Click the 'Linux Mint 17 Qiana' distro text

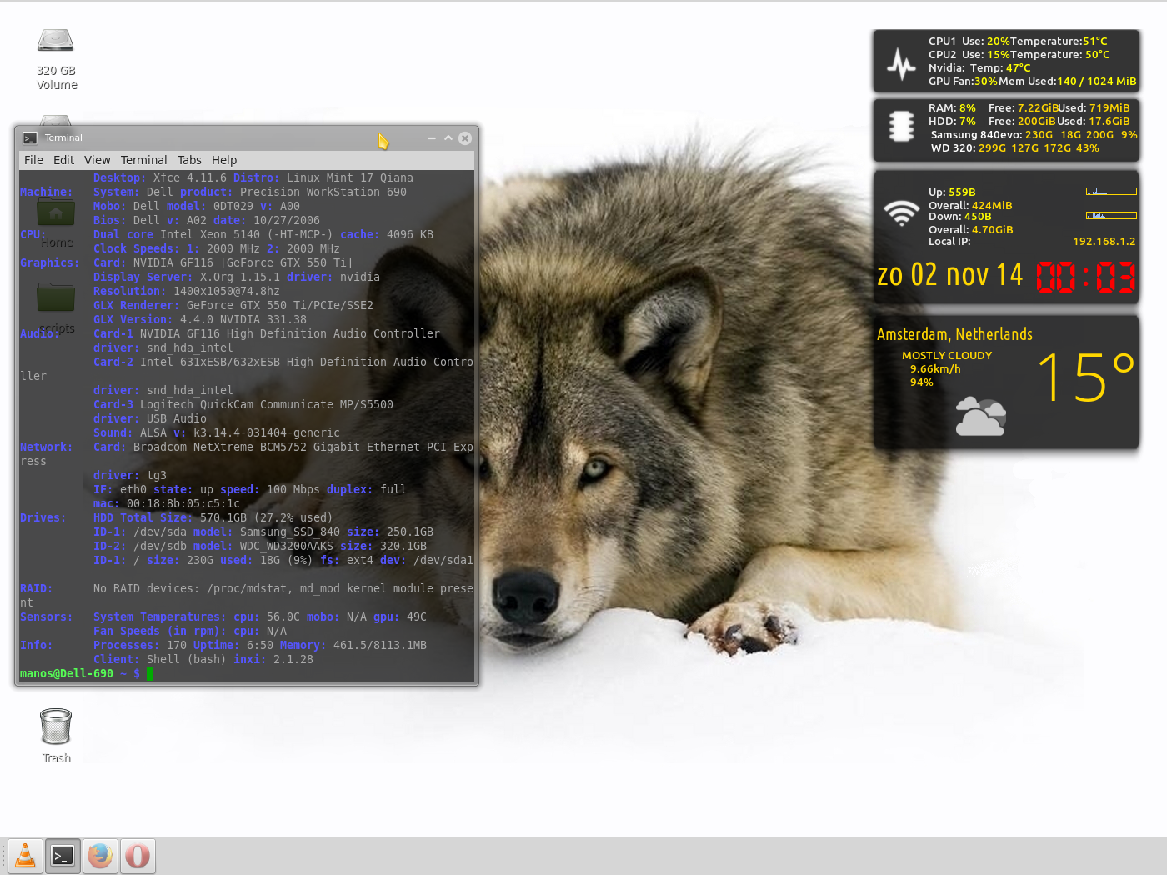(350, 178)
